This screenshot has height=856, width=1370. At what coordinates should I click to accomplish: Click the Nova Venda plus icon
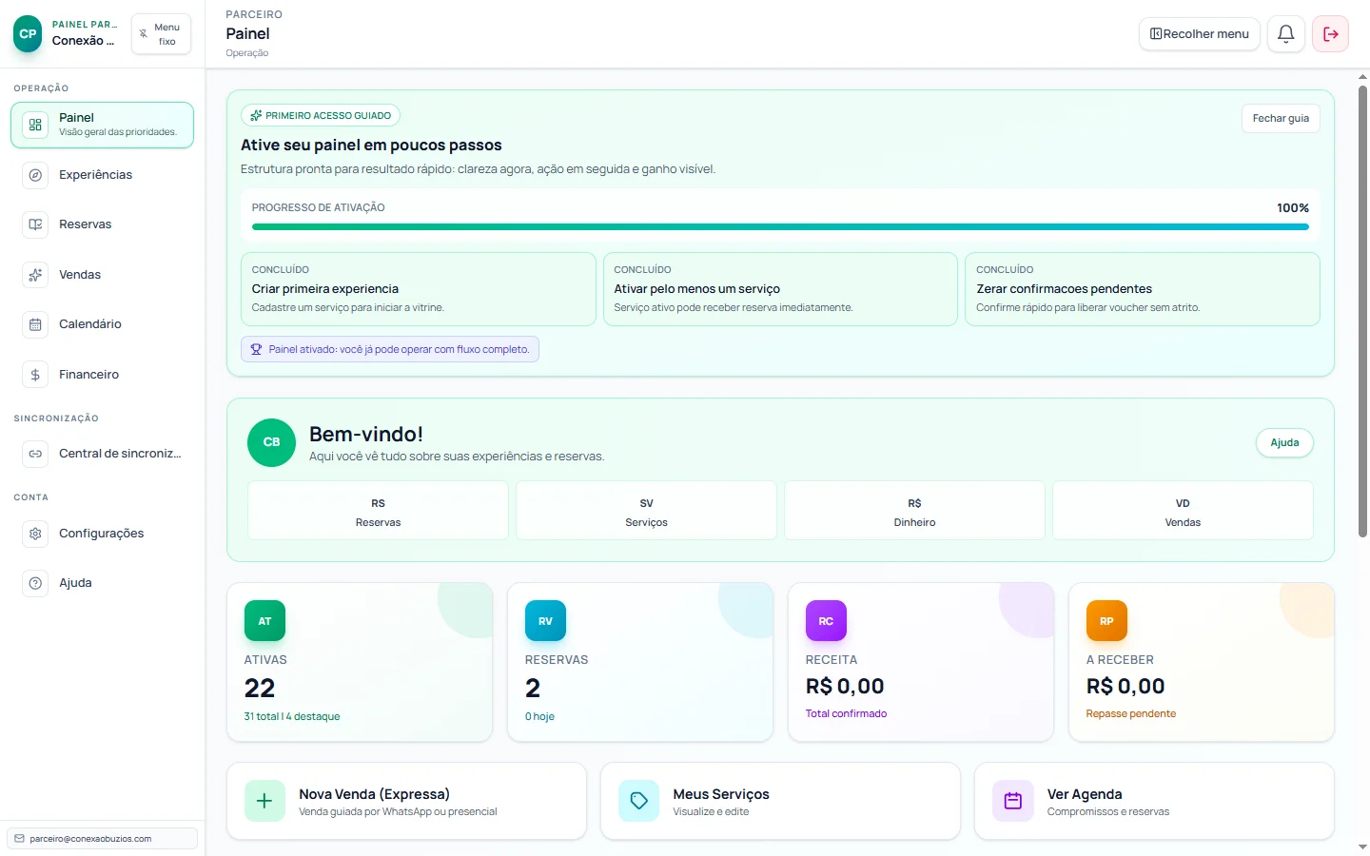(x=264, y=801)
